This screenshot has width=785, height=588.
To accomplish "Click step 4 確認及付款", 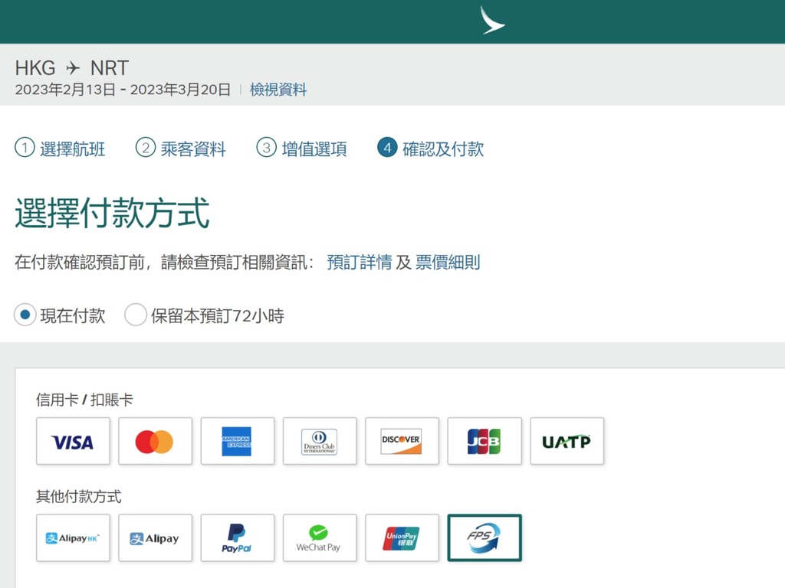I will [431, 149].
